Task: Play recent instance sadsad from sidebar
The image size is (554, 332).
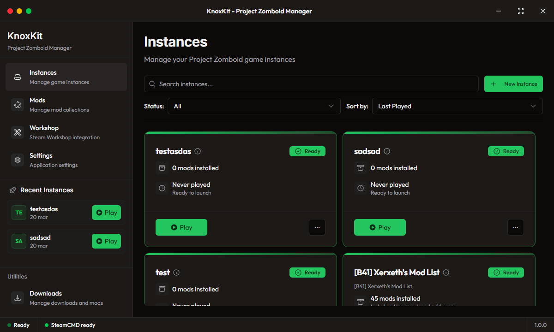Action: [106, 241]
